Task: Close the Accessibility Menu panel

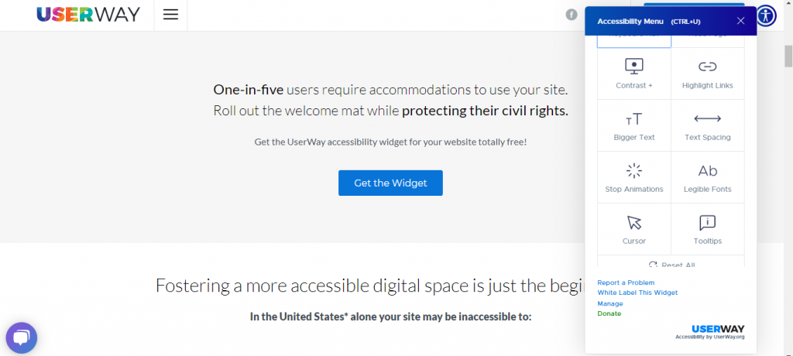Action: pyautogui.click(x=741, y=21)
